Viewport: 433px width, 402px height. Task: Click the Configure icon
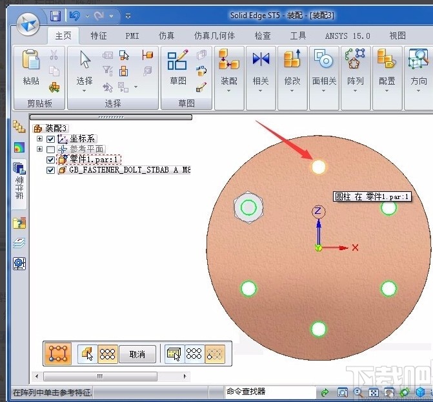pyautogui.click(x=387, y=58)
